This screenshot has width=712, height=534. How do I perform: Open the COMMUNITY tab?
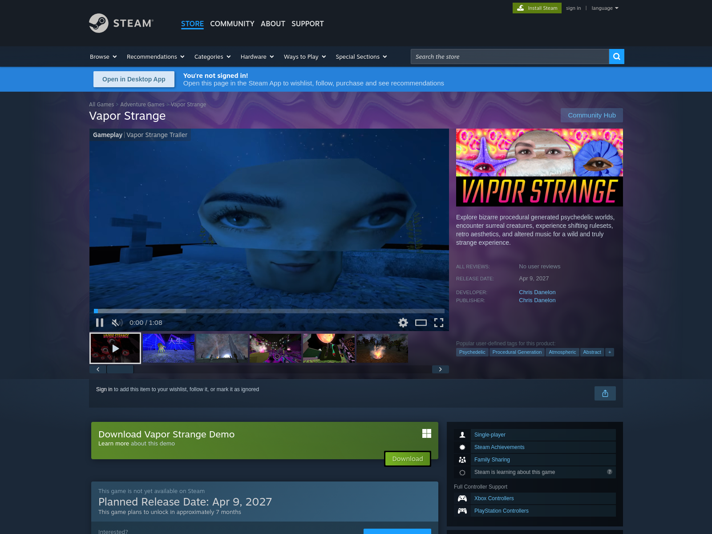(x=232, y=24)
